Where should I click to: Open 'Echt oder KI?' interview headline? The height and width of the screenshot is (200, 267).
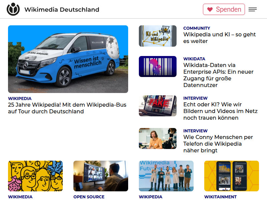[x=220, y=111]
